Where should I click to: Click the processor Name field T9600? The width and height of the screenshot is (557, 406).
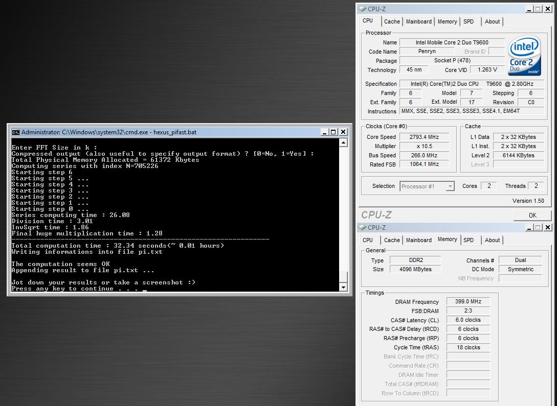click(452, 42)
